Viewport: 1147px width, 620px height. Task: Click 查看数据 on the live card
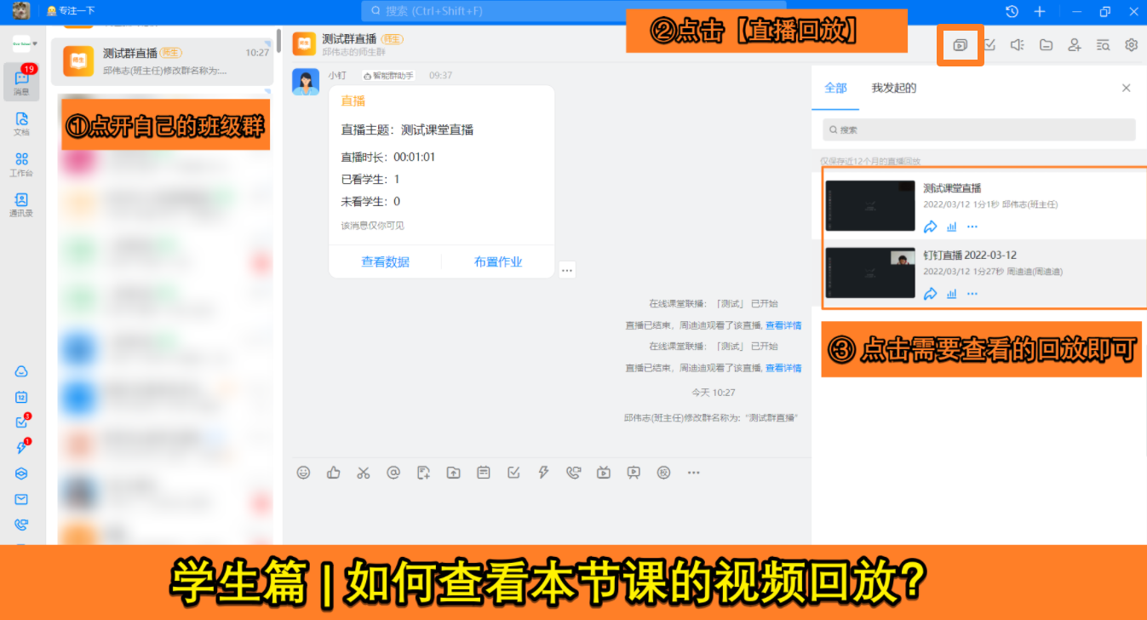click(x=386, y=262)
